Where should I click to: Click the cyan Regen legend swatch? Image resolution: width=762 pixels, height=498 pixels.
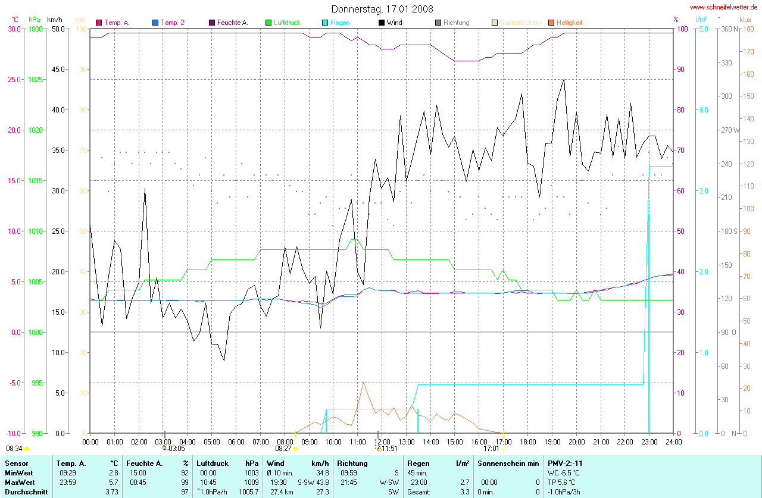pos(325,23)
